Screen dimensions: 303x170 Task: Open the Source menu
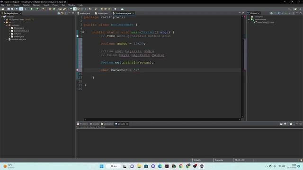click(x=17, y=5)
